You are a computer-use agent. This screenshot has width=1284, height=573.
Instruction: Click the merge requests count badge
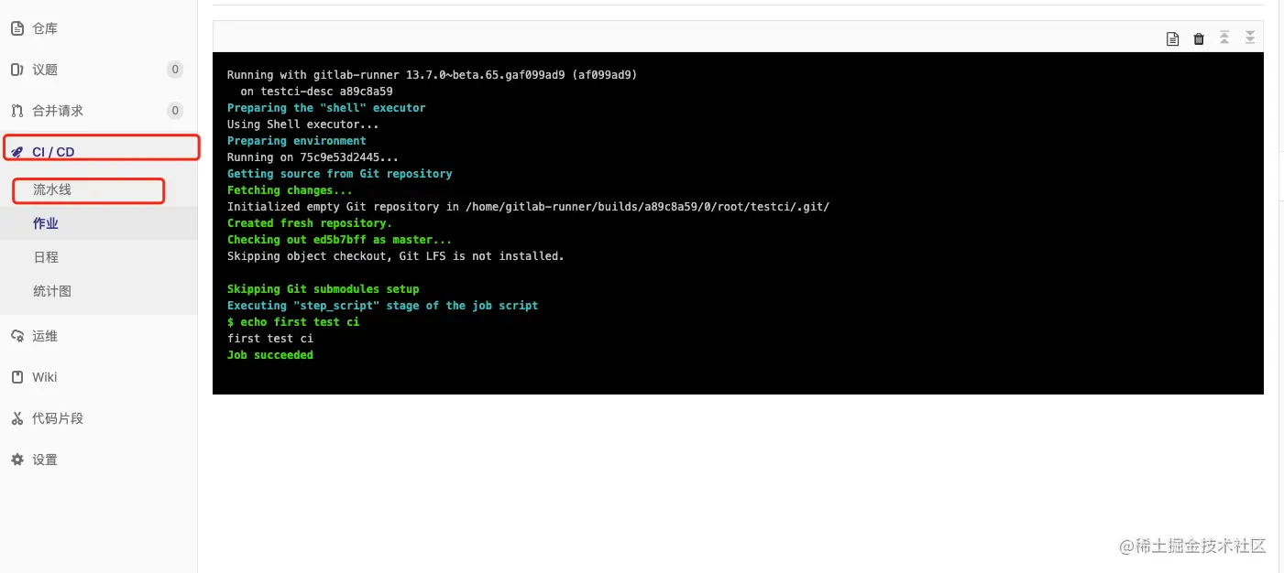[x=175, y=111]
